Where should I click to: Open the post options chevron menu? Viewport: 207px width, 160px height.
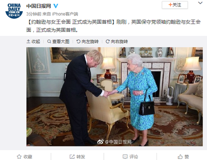click(200, 3)
